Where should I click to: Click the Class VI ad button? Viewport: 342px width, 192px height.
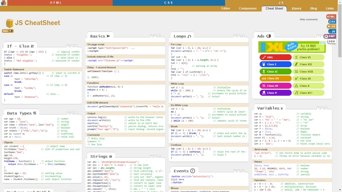click(308, 57)
